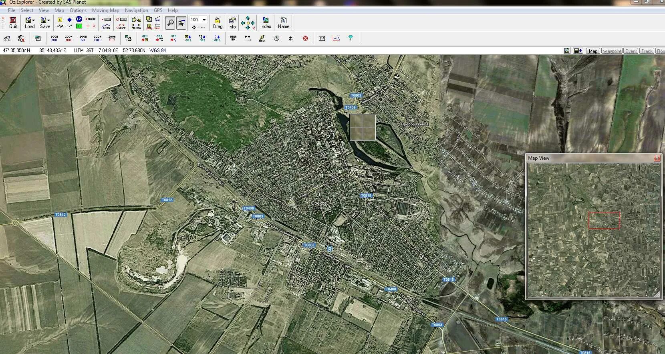Click the zoom out minus button

203,27
